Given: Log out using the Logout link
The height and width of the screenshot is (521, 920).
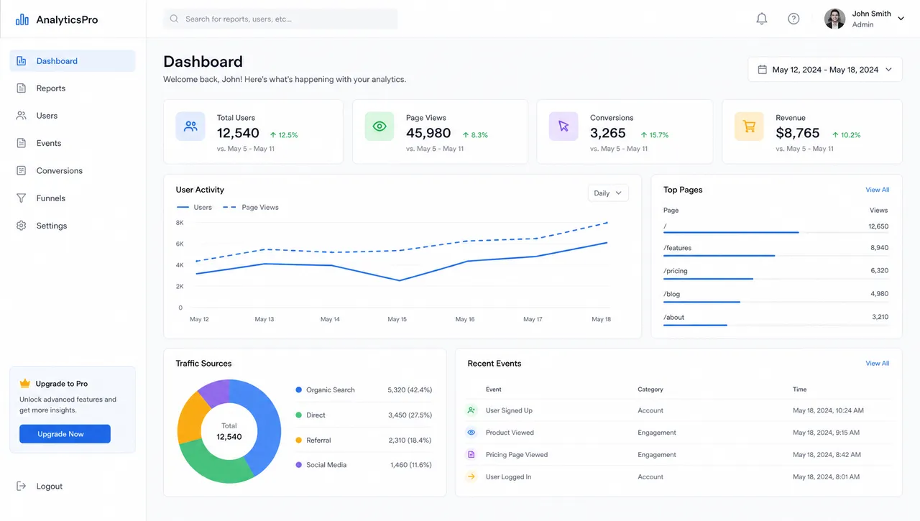Looking at the screenshot, I should pos(40,487).
